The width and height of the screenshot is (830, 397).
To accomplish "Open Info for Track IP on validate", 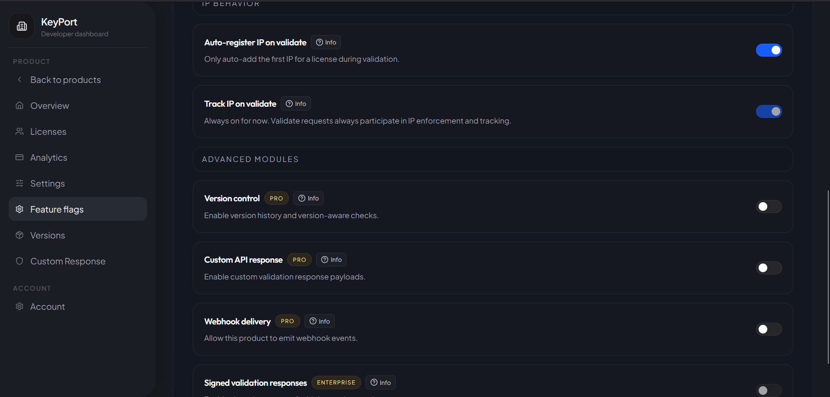I will tap(296, 104).
